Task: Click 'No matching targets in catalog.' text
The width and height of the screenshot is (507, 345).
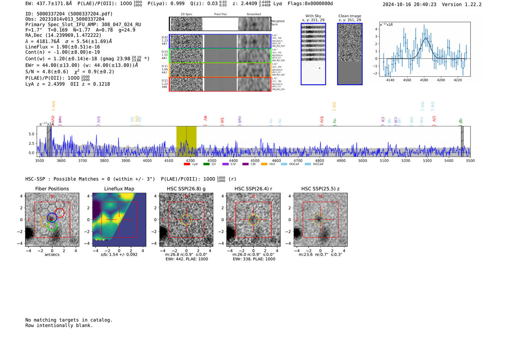Action: pos(69,320)
